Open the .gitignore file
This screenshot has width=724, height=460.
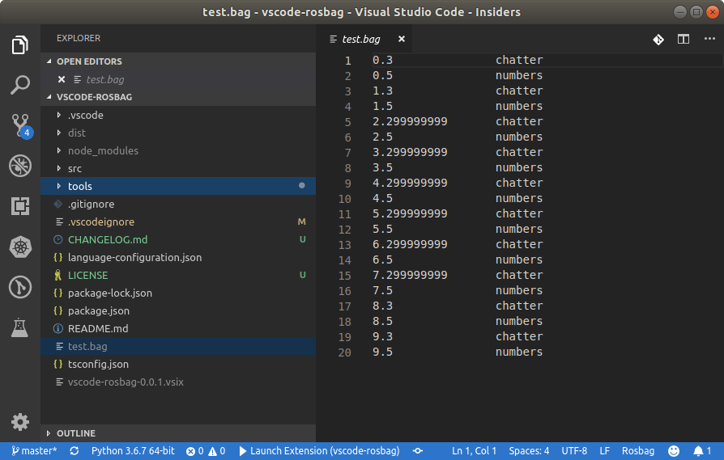pos(178,204)
